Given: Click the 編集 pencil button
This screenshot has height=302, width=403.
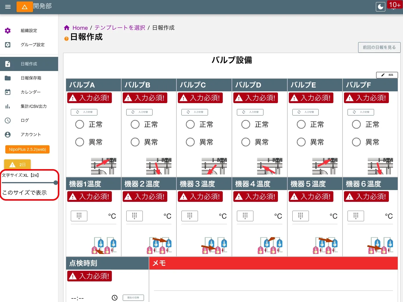Looking at the screenshot, I should click(x=387, y=75).
